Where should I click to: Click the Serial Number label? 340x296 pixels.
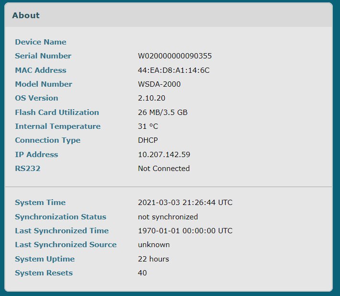pyautogui.click(x=43, y=56)
